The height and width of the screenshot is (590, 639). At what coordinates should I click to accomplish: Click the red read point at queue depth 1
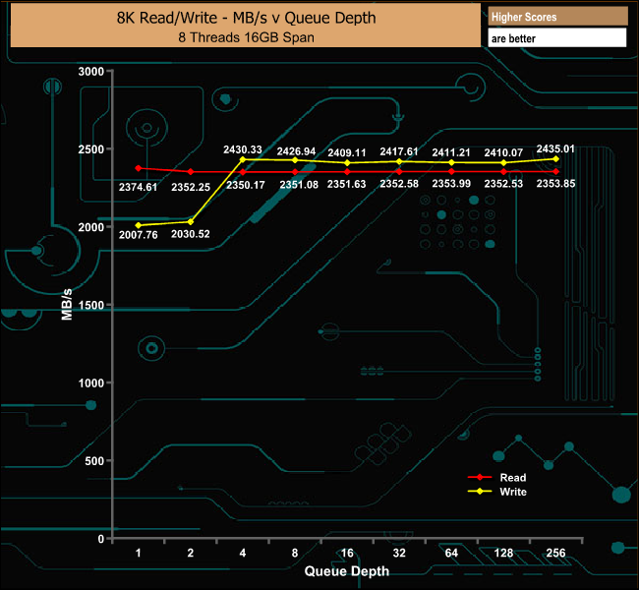(139, 168)
